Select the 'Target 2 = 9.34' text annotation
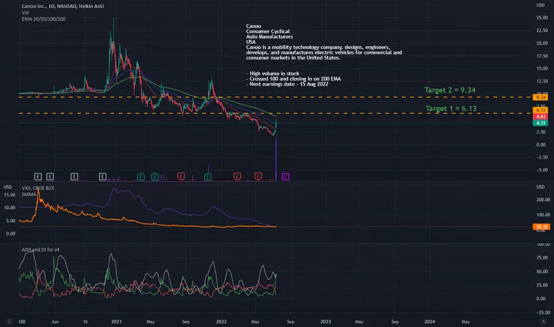Viewport: 554px width, 327px height. coord(450,90)
